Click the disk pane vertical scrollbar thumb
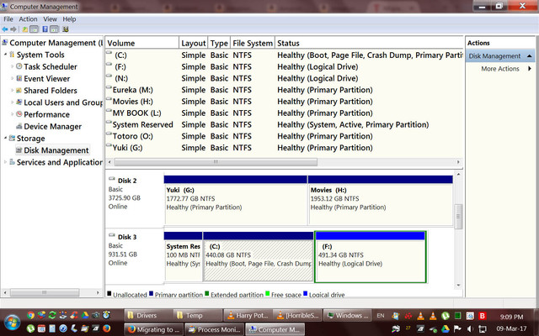Image resolution: width=539 pixels, height=336 pixels. tap(458, 217)
